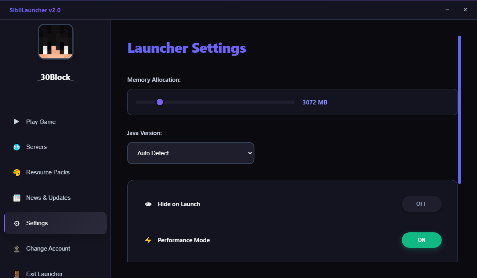Click the Hide on Launch eye icon

[148, 204]
